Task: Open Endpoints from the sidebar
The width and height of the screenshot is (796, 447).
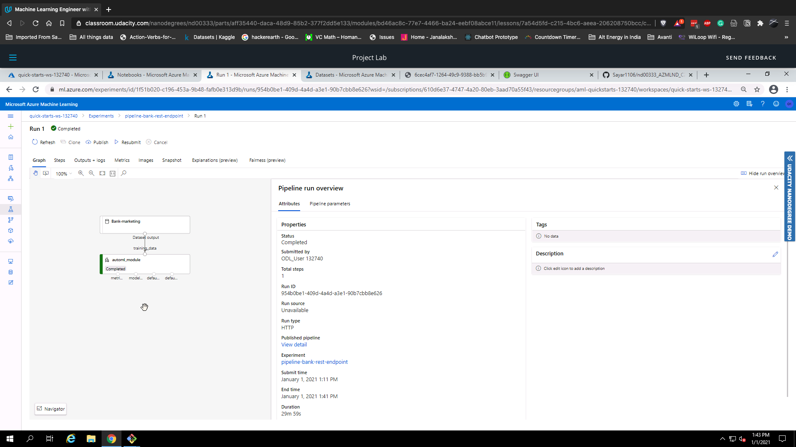Action: tap(11, 241)
